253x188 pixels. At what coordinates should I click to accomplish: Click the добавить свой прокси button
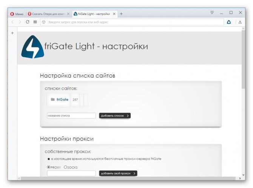tap(118, 173)
